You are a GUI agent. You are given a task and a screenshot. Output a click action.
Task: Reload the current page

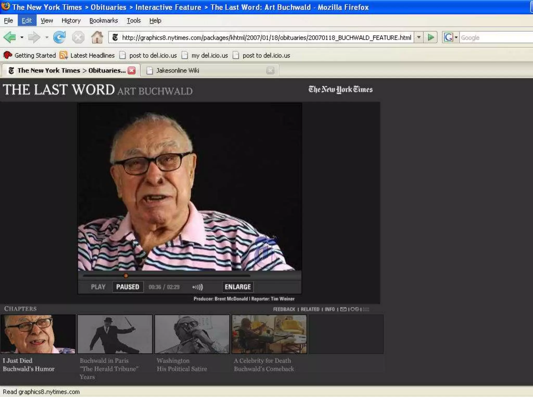pos(59,37)
